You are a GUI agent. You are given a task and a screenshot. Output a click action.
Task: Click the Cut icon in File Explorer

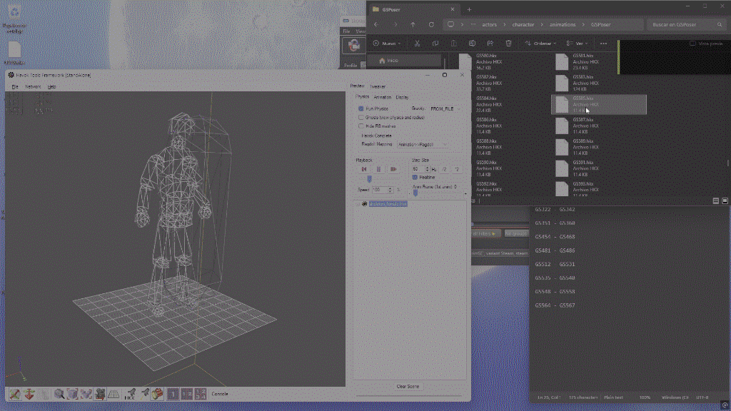point(417,44)
